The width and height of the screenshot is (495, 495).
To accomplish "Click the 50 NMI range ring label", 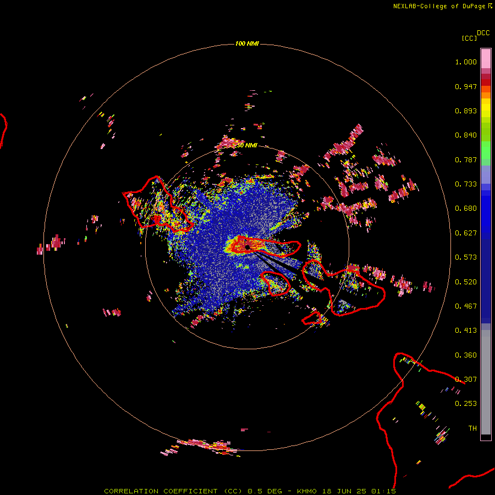I will [x=247, y=146].
